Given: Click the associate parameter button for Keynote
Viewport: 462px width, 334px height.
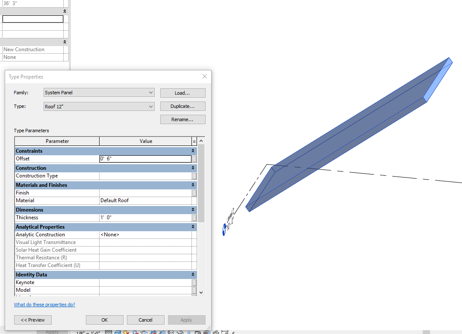Looking at the screenshot, I should pyautogui.click(x=194, y=282).
